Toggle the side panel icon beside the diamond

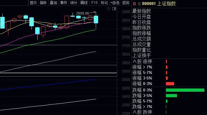click(114, 9)
